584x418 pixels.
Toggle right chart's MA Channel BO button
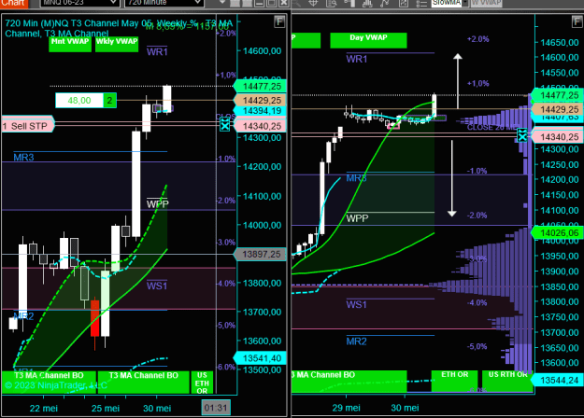coord(349,381)
